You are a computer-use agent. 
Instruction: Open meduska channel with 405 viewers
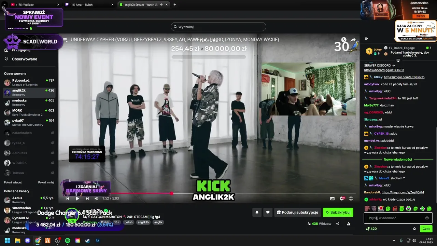click(x=29, y=102)
